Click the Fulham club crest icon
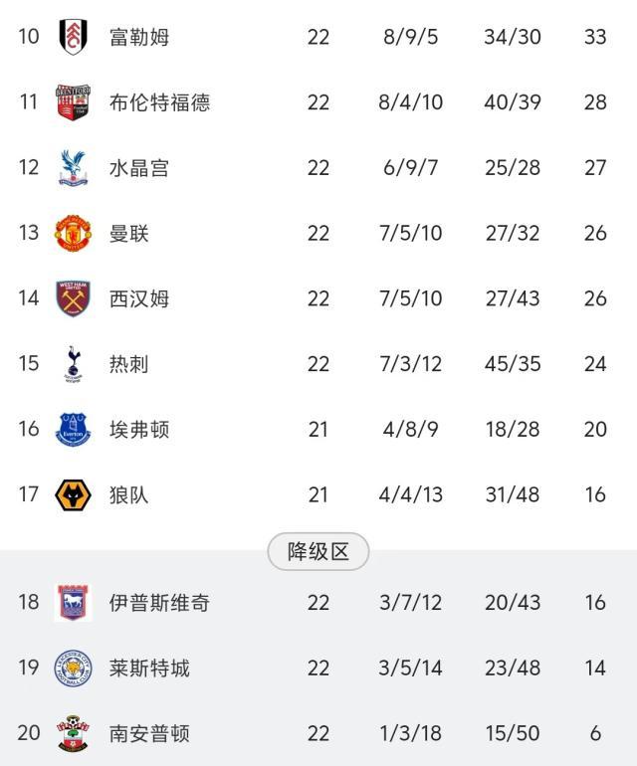Screen dimensions: 637x766 [x=73, y=38]
